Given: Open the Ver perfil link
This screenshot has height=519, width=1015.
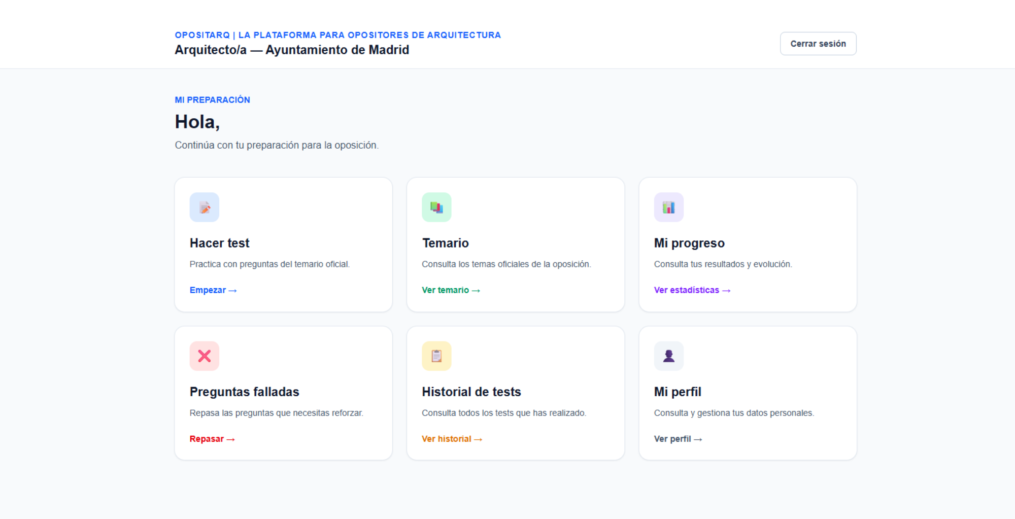Looking at the screenshot, I should click(x=678, y=439).
